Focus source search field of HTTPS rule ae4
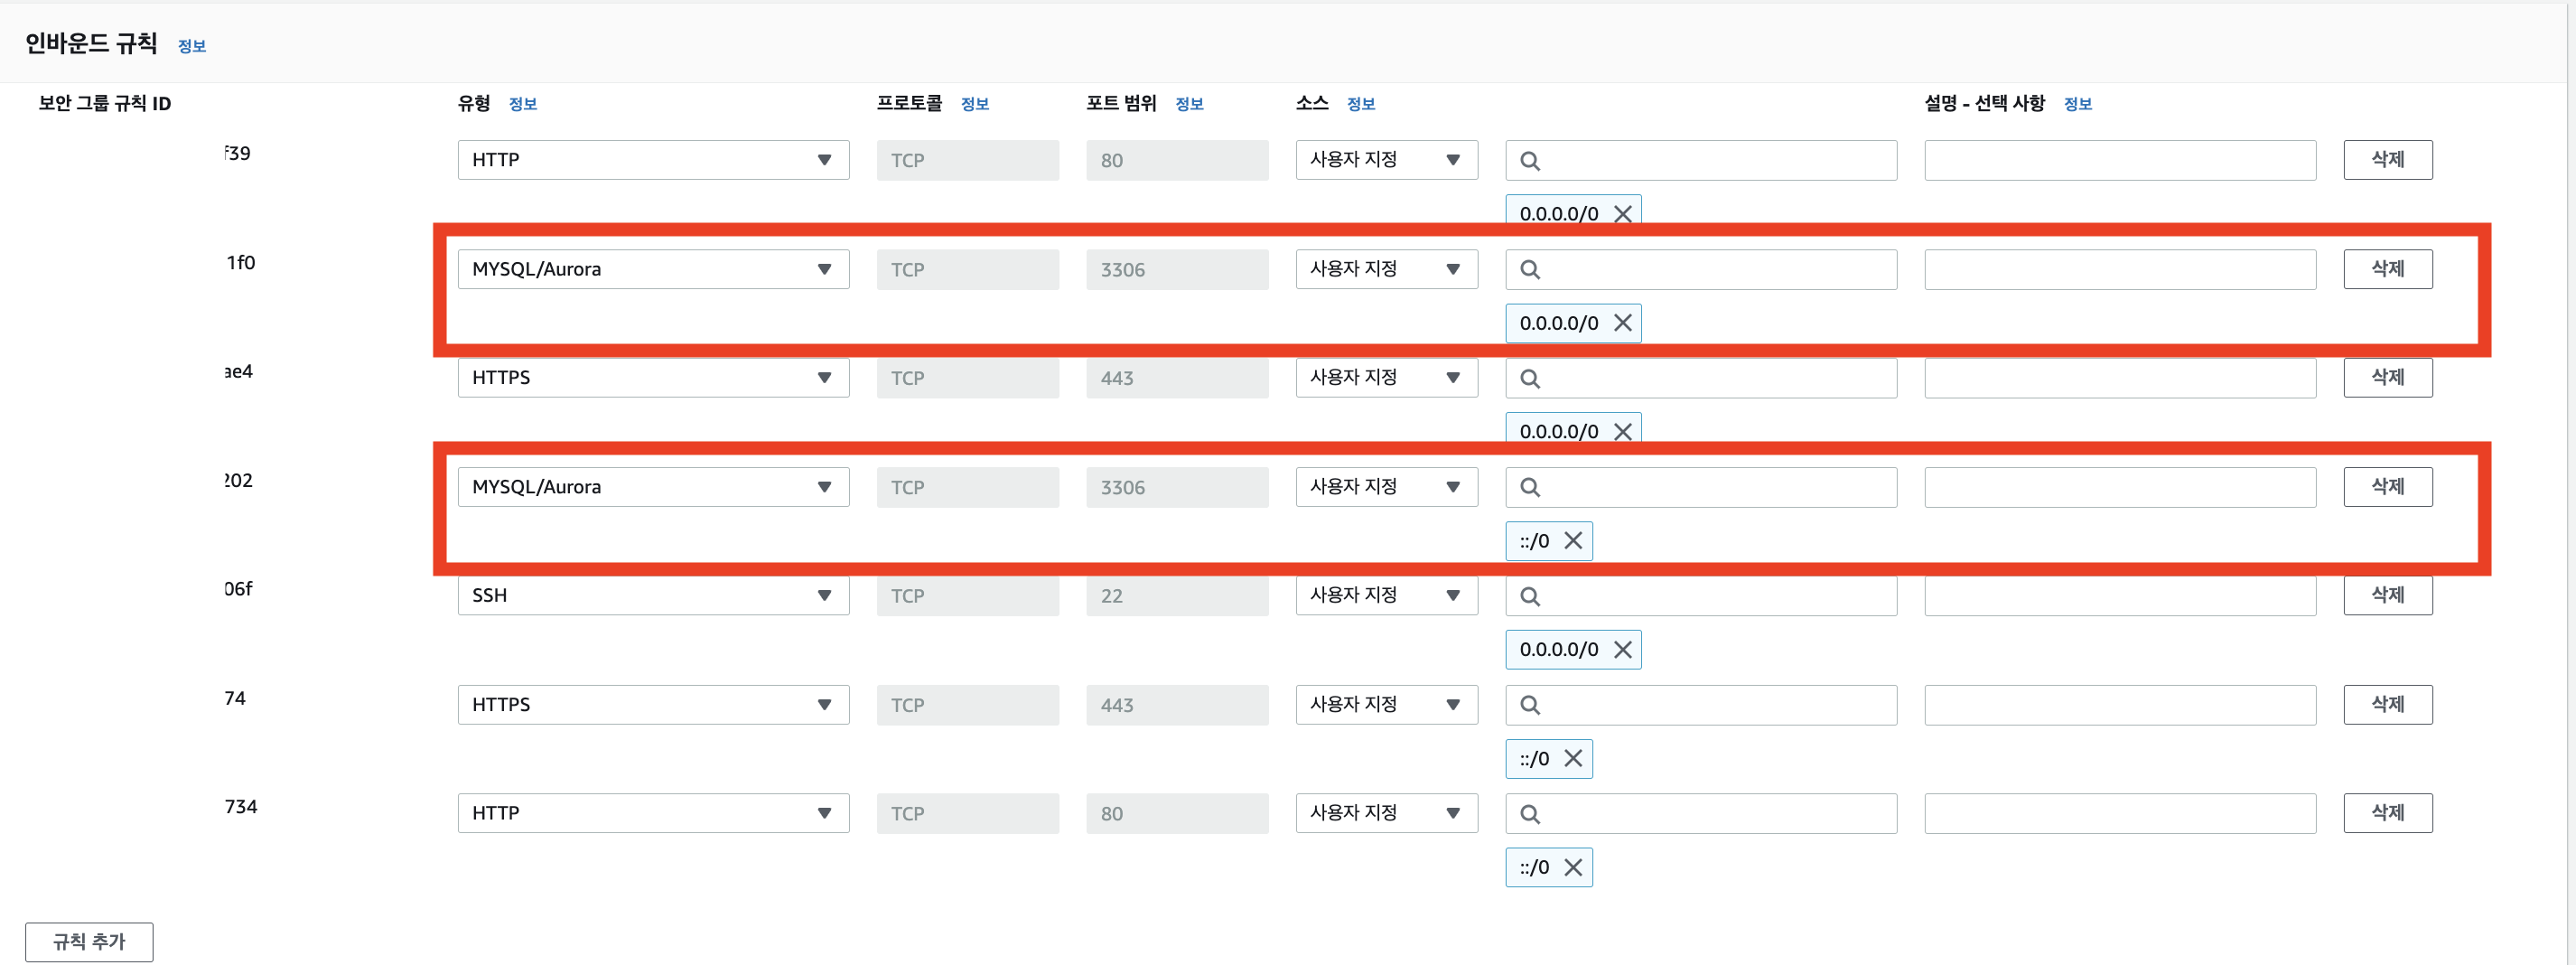This screenshot has width=2576, height=965. coord(1701,378)
